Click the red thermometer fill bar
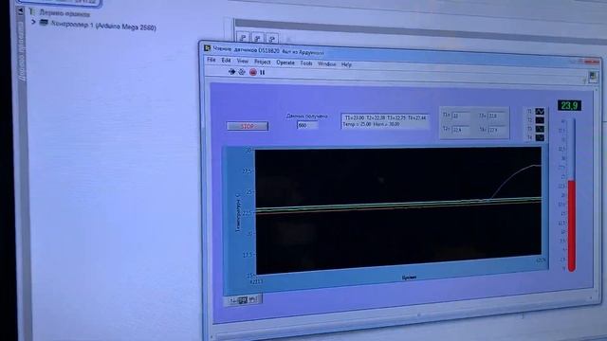 pos(571,225)
